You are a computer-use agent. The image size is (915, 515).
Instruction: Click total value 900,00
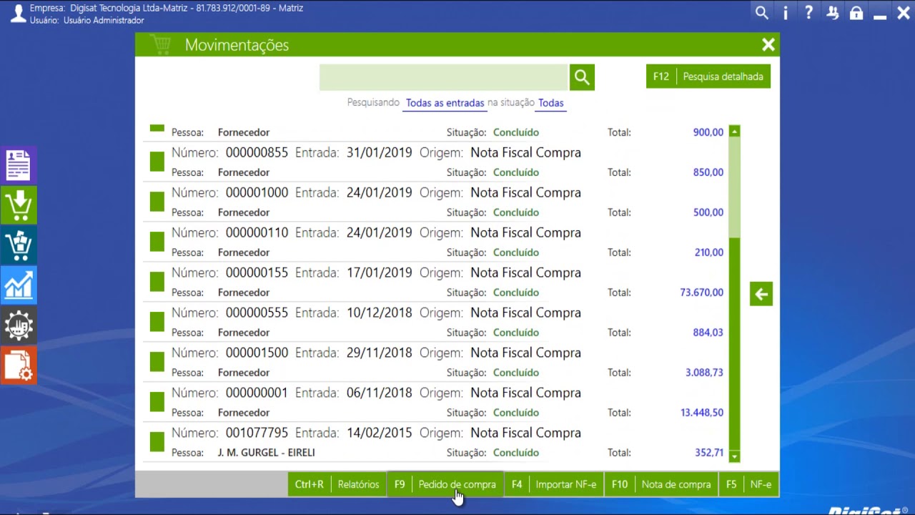(708, 132)
